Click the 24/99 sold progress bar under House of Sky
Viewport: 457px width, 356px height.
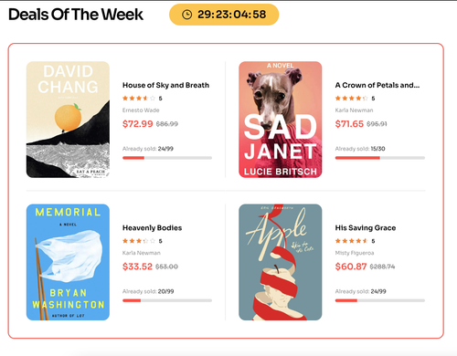167,158
